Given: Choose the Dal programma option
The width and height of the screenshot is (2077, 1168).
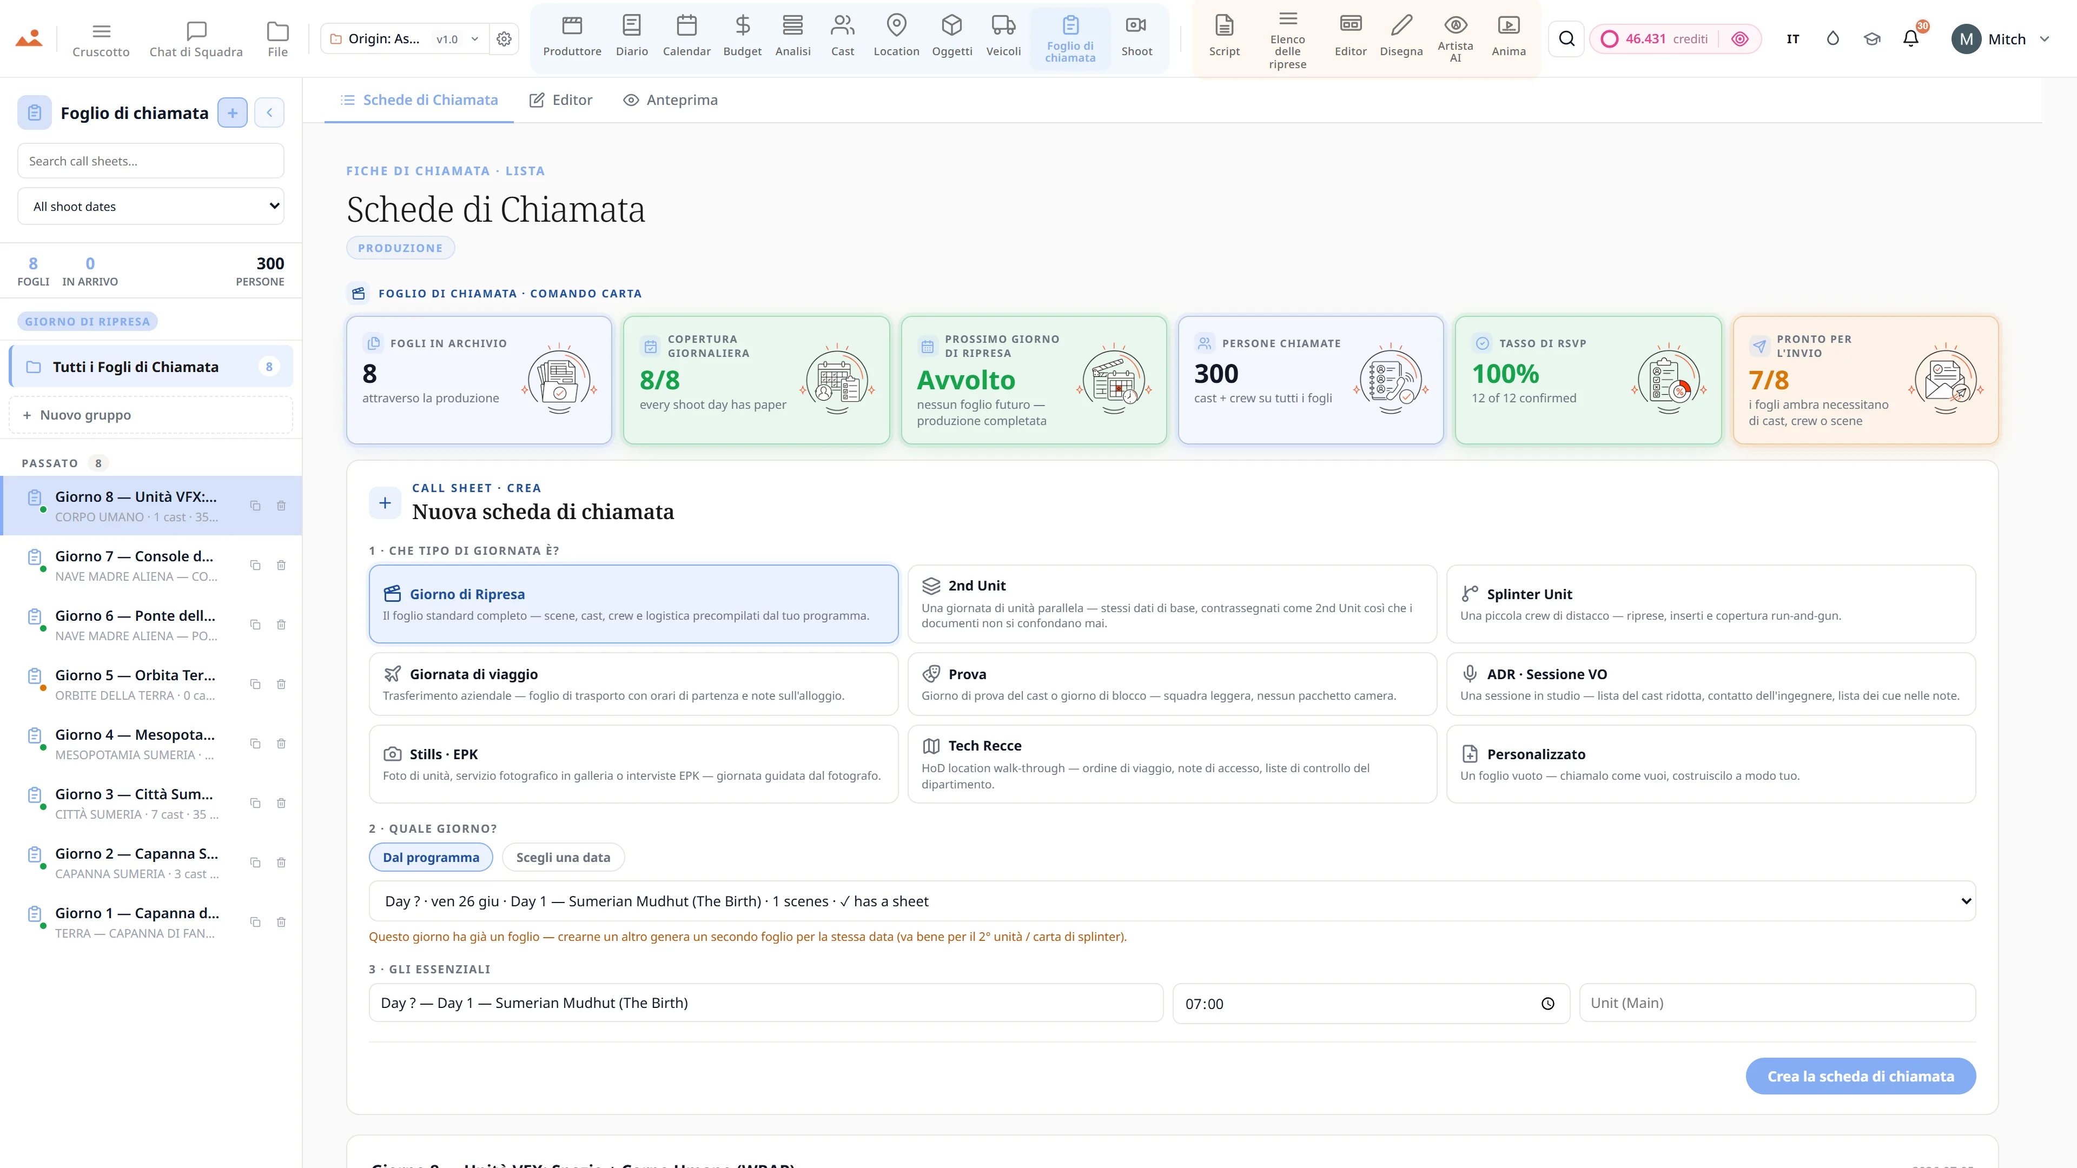Looking at the screenshot, I should click(431, 857).
